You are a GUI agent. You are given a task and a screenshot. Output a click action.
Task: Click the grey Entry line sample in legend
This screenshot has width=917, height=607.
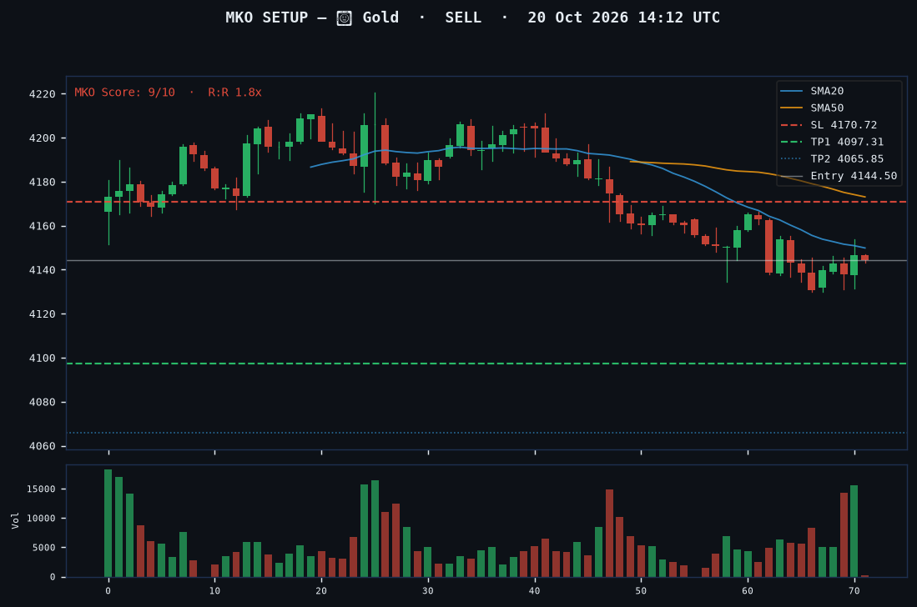(791, 176)
